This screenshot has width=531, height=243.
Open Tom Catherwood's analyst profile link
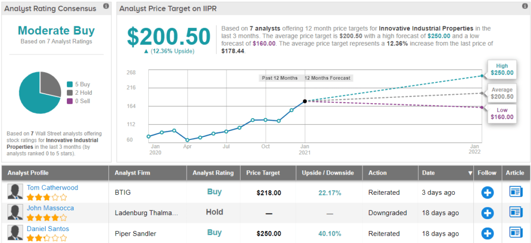coord(52,188)
